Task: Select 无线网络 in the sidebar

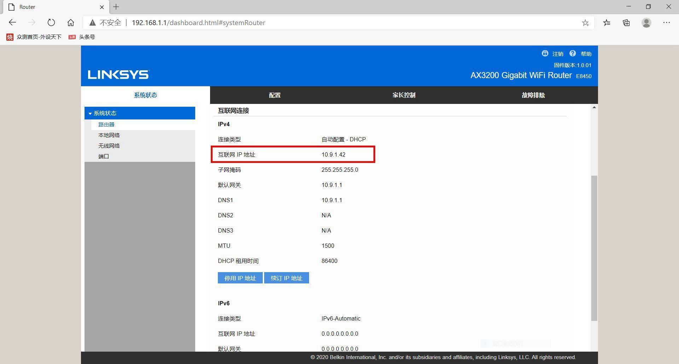Action: tap(109, 145)
